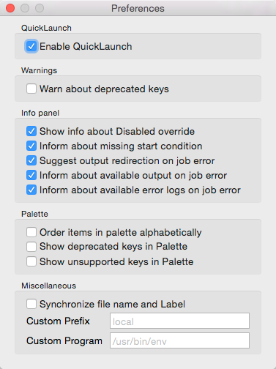The height and width of the screenshot is (369, 276).
Task: Uncheck Suggest output redirection on job error
Action: point(31,160)
